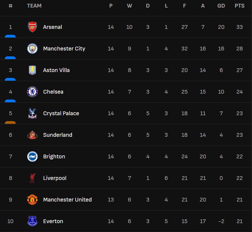Sort by the W wins column header
This screenshot has width=252, height=232.
pos(130,6)
